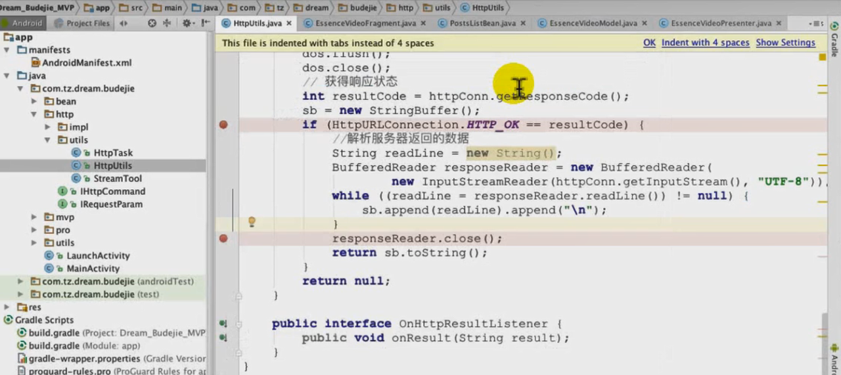Screen dimensions: 841x375
Task: Click the collapse all icon in Project panel
Action: [x=167, y=23]
